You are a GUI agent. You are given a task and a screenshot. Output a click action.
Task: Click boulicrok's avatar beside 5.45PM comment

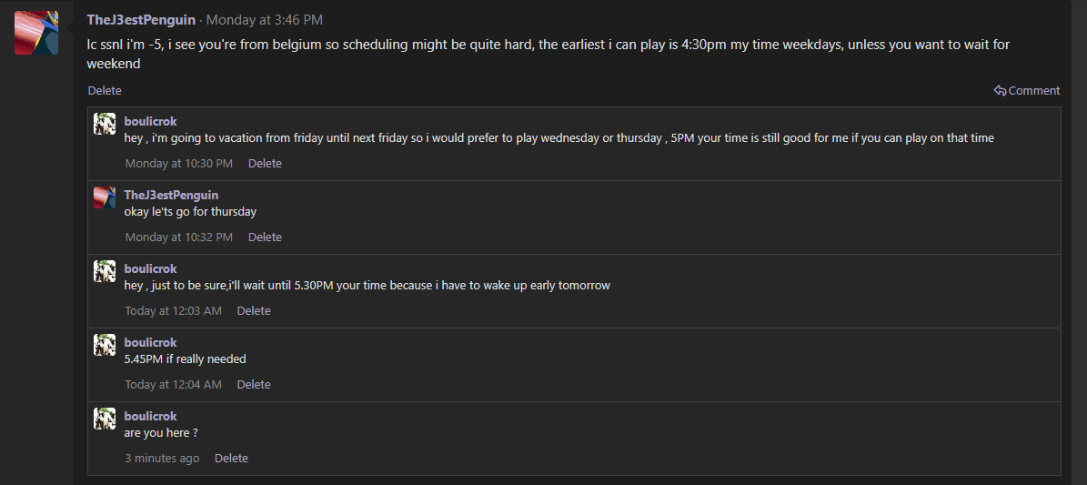coord(105,345)
